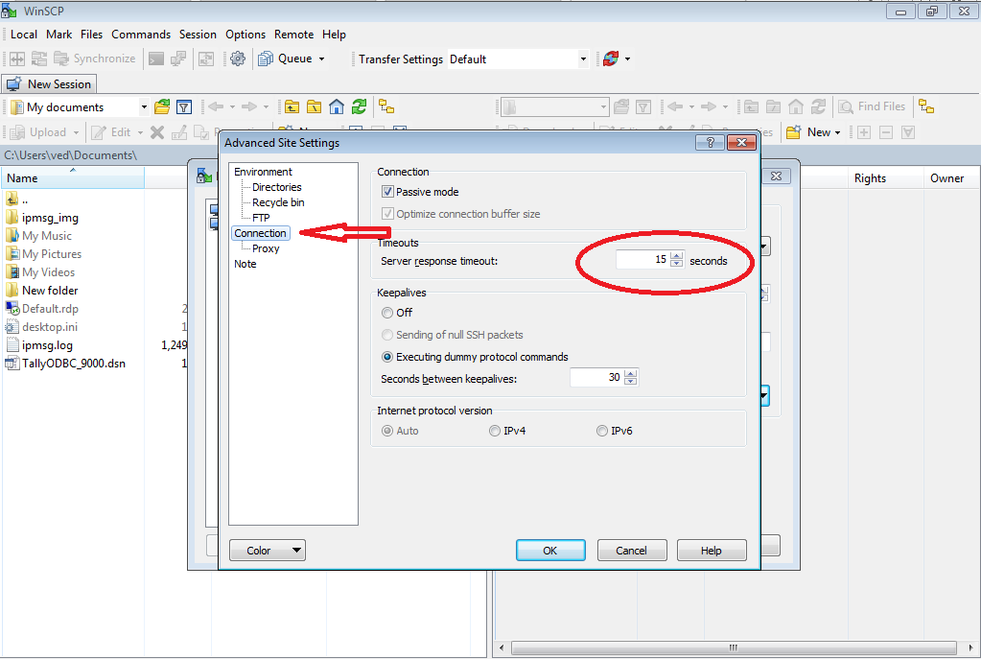The height and width of the screenshot is (659, 981).
Task: Select the IPv4 radio button
Action: 495,431
